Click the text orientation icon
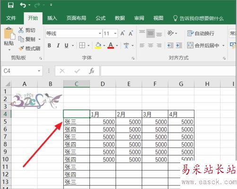 click(170, 33)
